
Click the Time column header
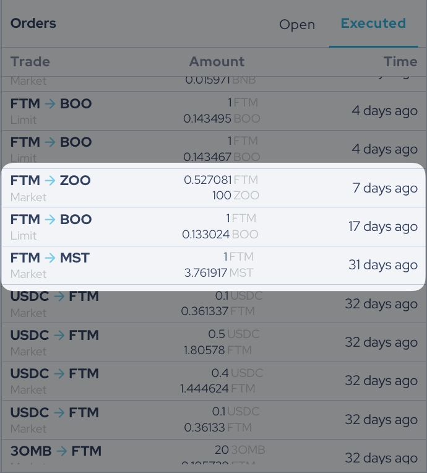[x=400, y=62]
